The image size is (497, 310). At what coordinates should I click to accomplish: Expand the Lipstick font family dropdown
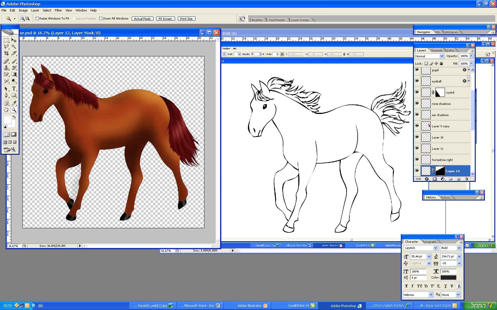tap(435, 248)
